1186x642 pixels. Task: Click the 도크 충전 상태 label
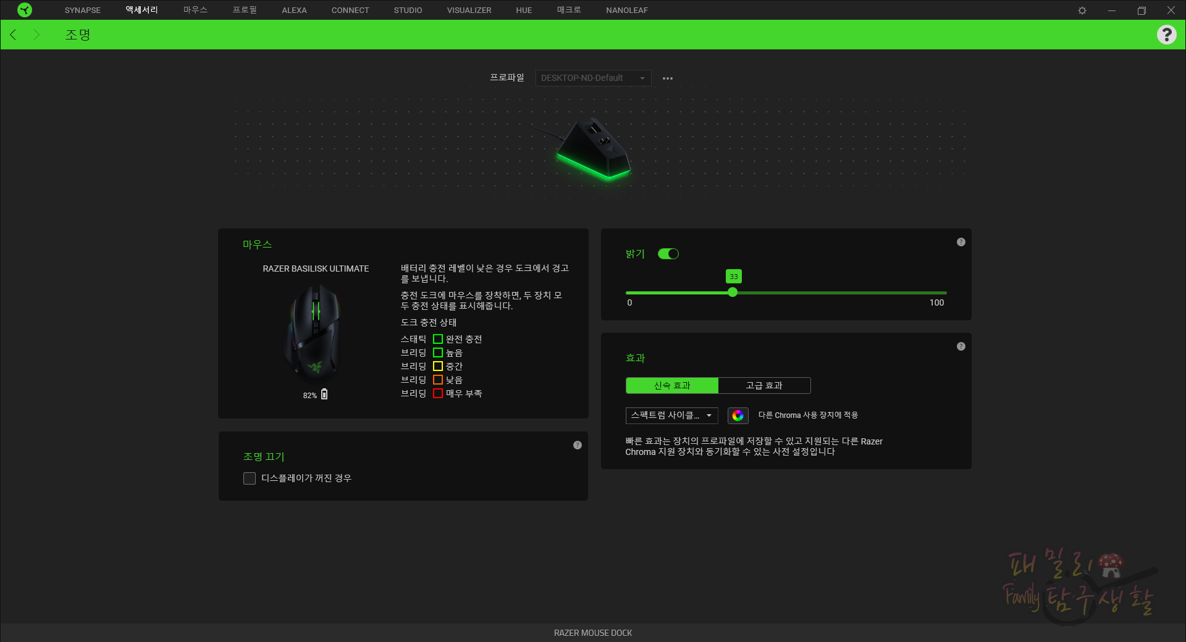coord(429,323)
